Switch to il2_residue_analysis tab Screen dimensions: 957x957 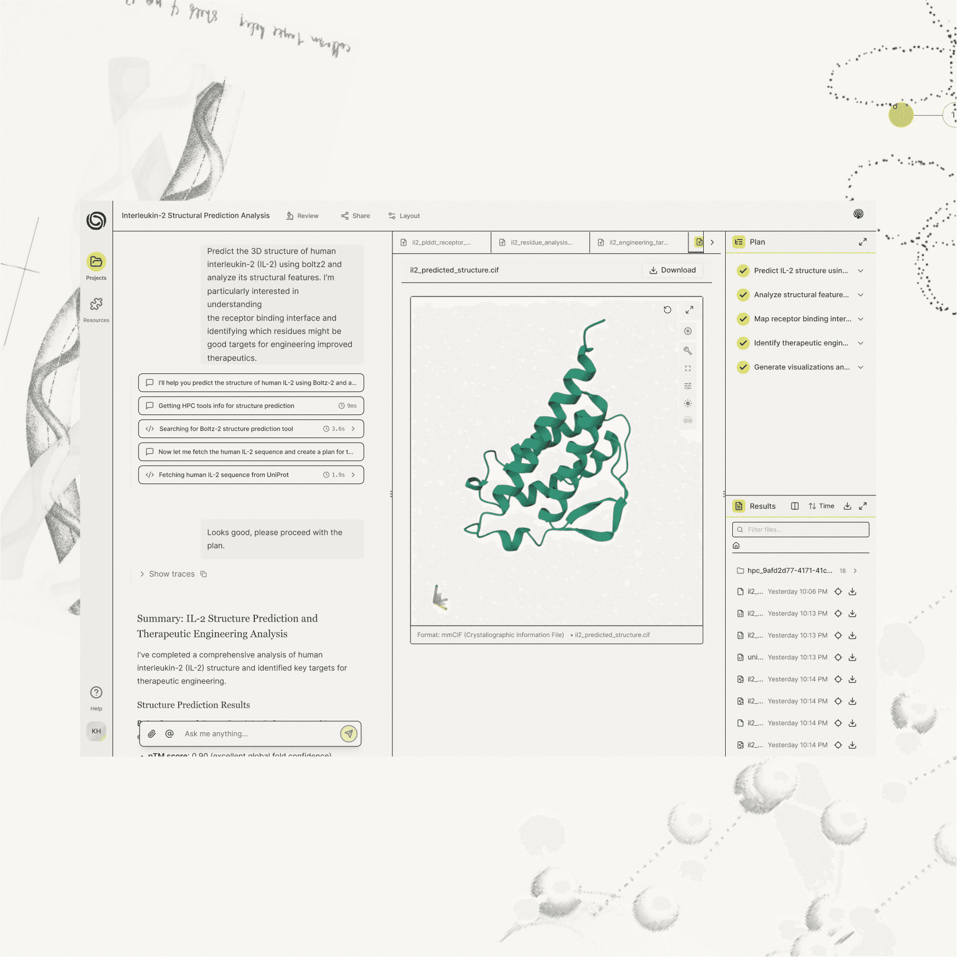pos(540,242)
